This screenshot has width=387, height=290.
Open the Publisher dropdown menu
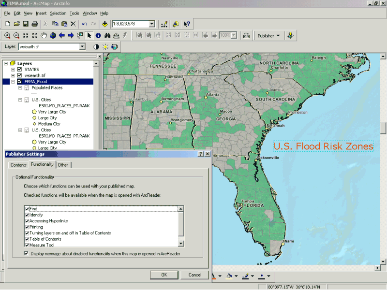click(269, 36)
